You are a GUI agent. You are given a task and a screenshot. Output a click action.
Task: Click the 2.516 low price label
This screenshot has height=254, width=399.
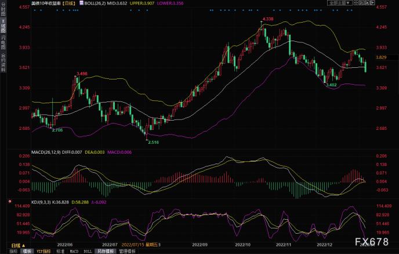(x=154, y=142)
